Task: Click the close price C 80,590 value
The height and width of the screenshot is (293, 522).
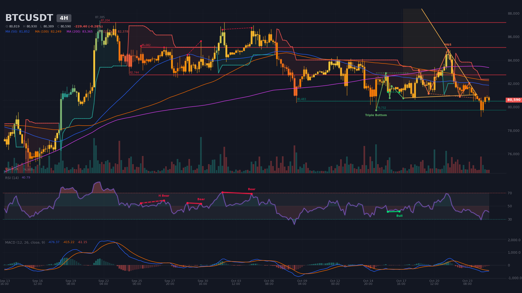Action: (64, 27)
